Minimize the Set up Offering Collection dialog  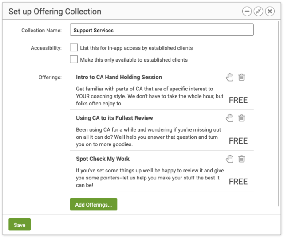coord(247,11)
